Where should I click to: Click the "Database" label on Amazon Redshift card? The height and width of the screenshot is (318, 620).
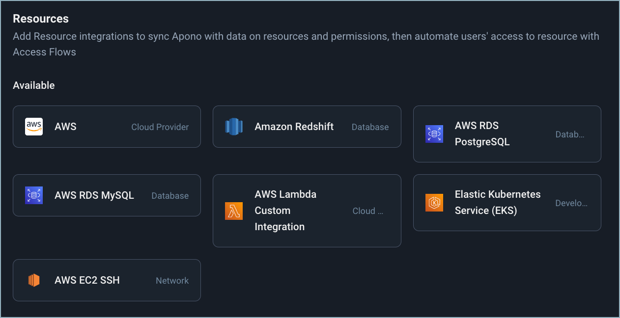[370, 127]
